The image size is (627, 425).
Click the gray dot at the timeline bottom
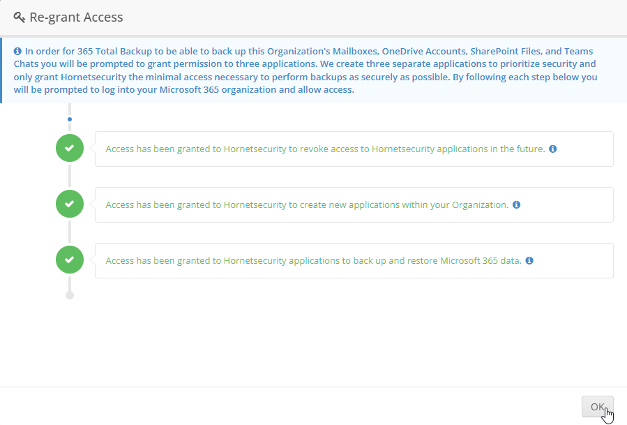[x=69, y=294]
